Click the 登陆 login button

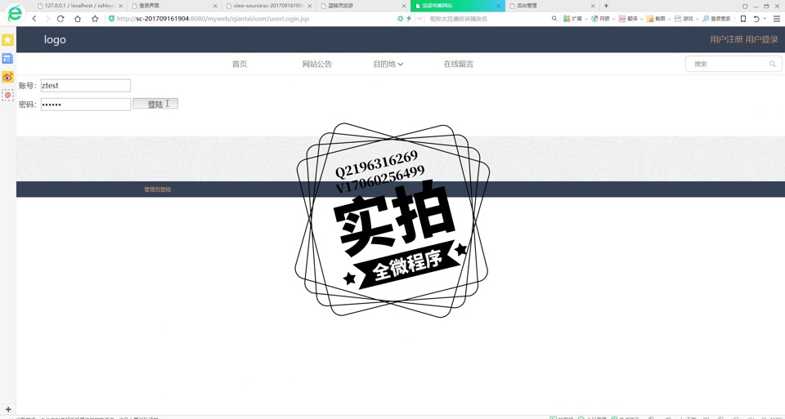point(155,104)
